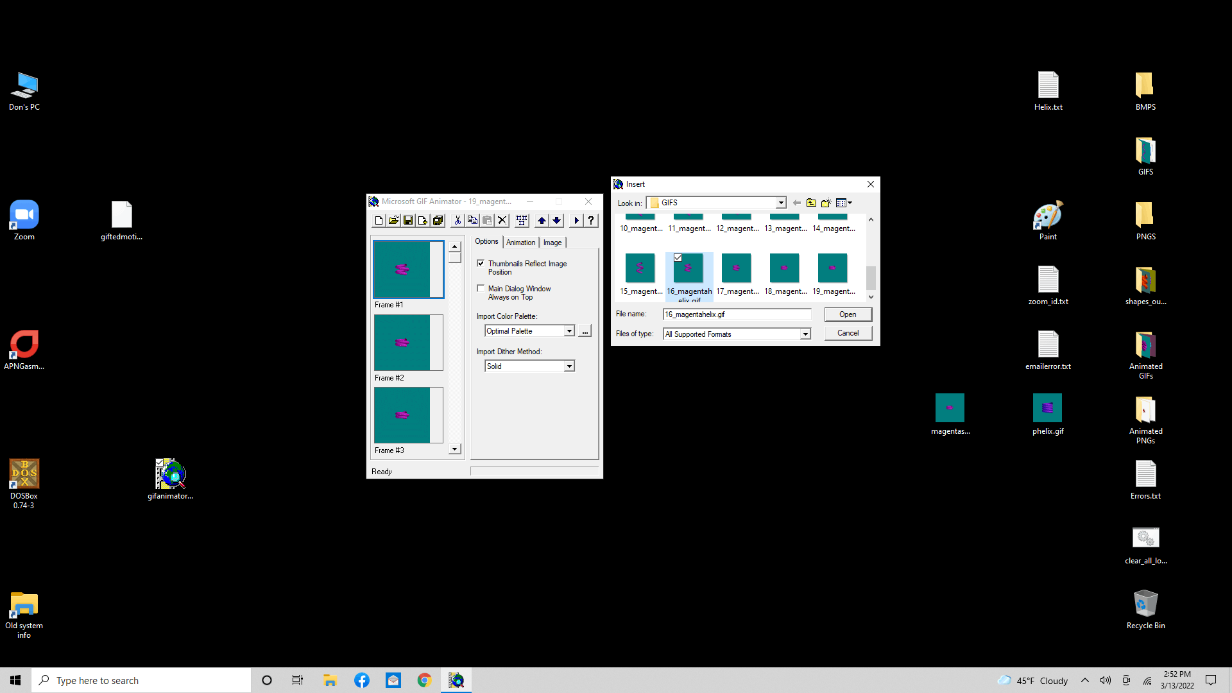Click the Windows Start button
1232x693 pixels.
(15, 680)
